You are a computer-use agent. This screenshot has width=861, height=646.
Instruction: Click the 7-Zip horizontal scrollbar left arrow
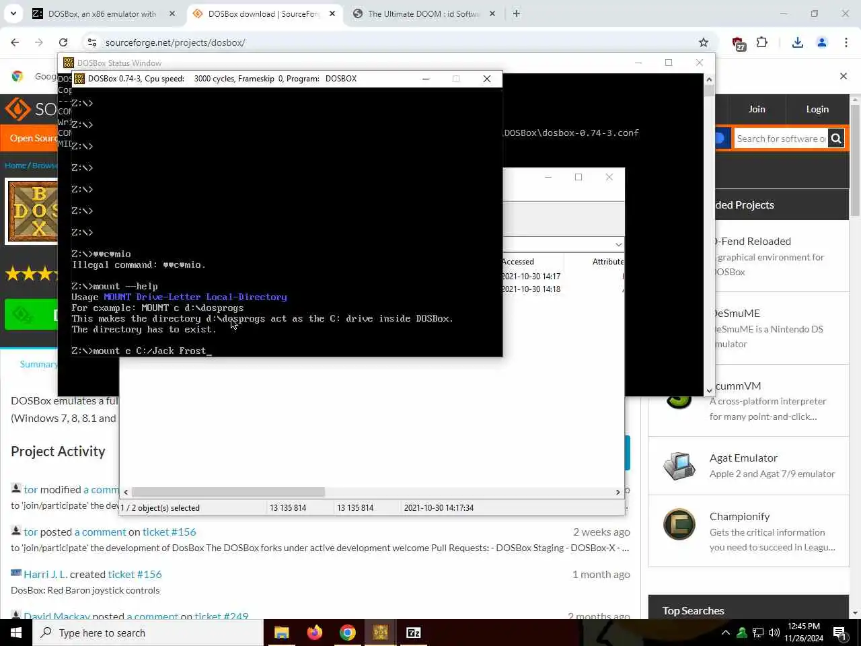126,492
